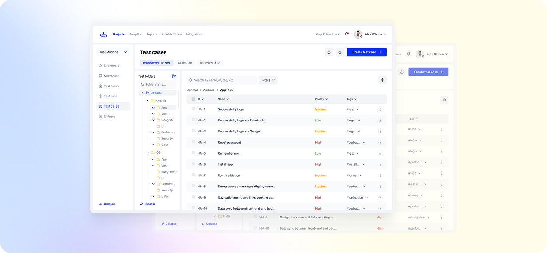Click Create test case in background window

[428, 72]
